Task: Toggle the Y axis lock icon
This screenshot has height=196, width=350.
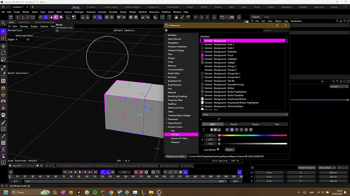Action: pos(22,17)
